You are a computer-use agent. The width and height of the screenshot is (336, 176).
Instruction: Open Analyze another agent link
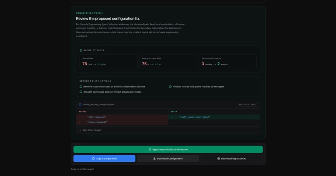(83, 169)
